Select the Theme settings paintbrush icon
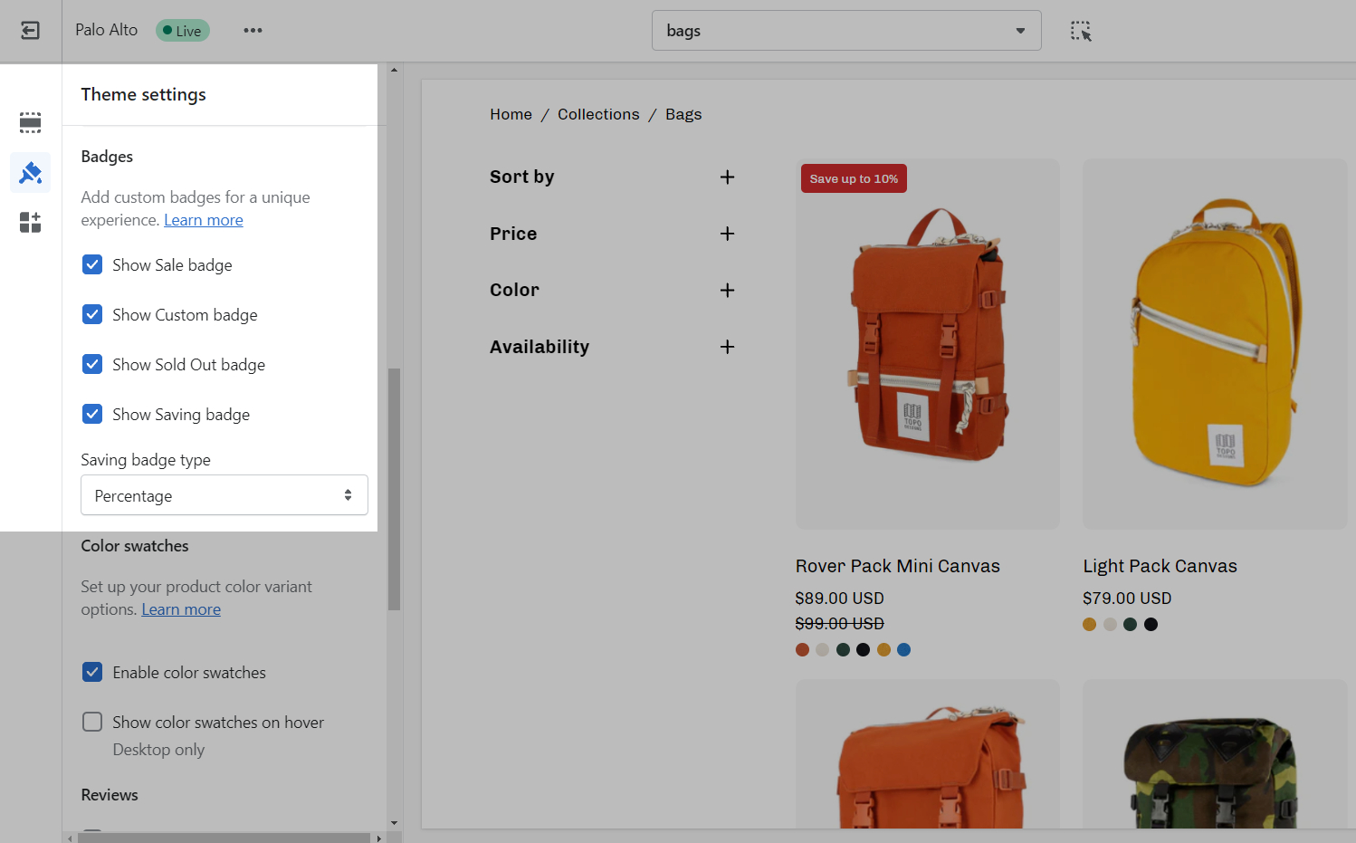1356x843 pixels. (30, 172)
